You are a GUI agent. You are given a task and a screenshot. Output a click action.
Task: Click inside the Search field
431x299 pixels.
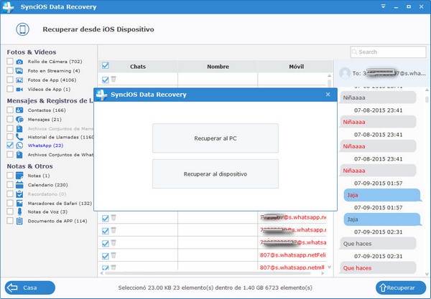[388, 52]
